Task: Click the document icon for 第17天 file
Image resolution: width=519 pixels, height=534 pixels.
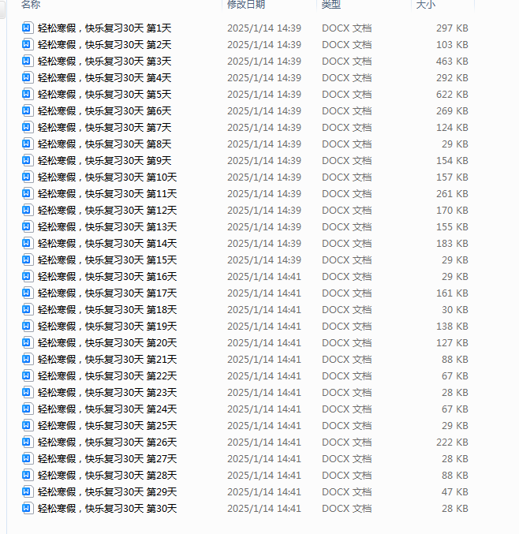Action: (x=28, y=293)
